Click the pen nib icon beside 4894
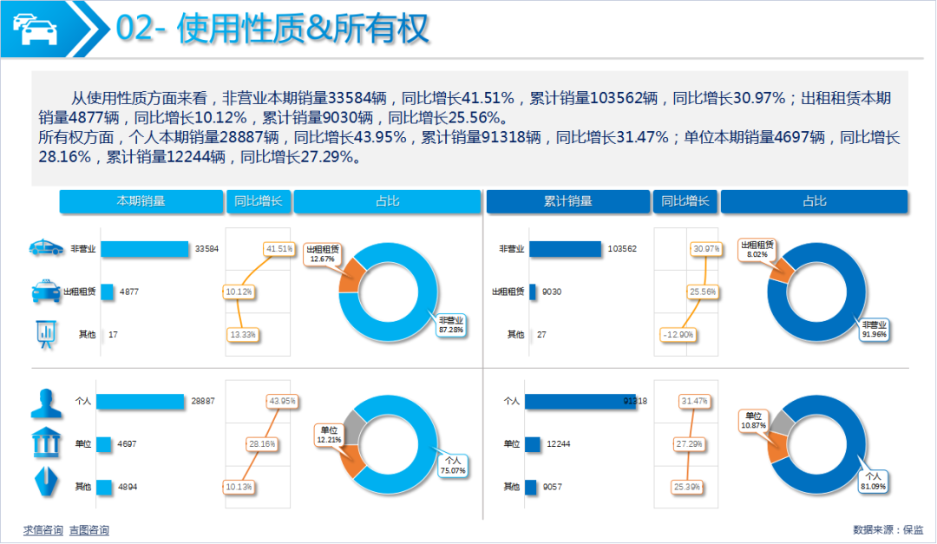Viewport: 937px width, 544px height. pos(46,482)
